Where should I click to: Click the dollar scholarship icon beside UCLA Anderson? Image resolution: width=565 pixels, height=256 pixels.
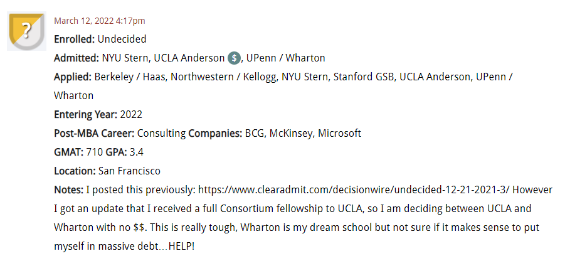coord(235,58)
